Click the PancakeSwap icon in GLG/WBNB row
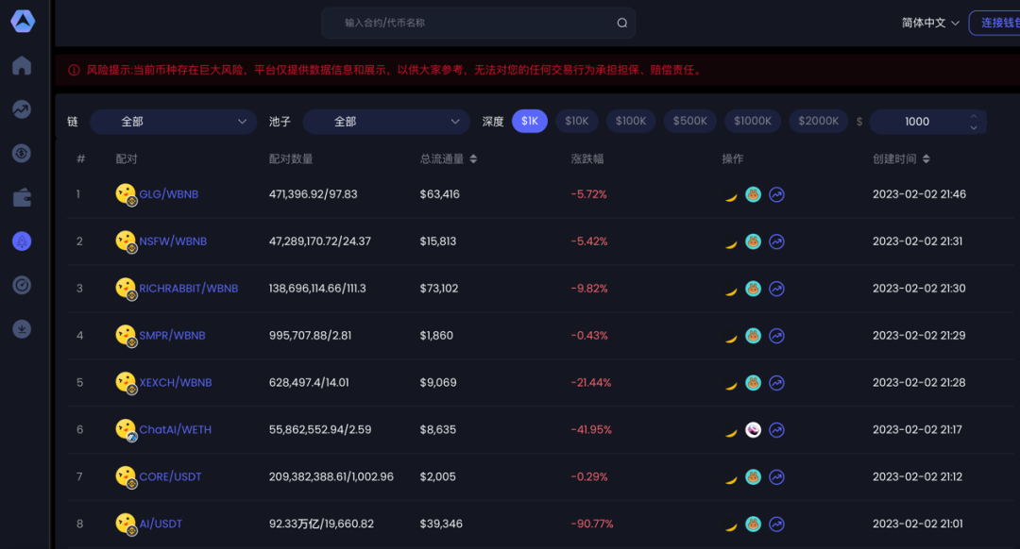Screen dimensions: 1020x549 pos(753,195)
